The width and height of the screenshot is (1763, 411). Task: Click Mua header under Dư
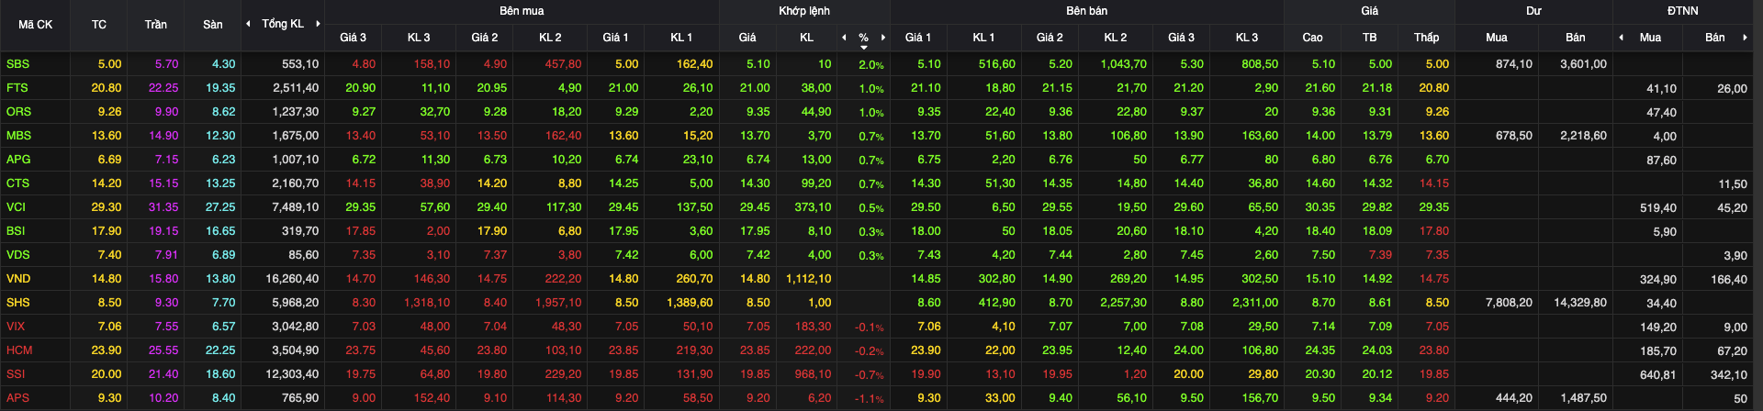click(x=1497, y=38)
